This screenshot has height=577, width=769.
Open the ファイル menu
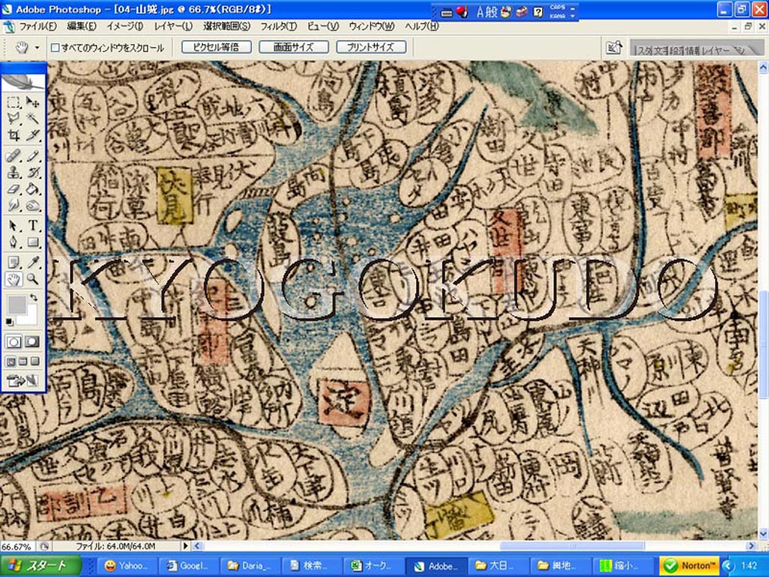tap(38, 26)
